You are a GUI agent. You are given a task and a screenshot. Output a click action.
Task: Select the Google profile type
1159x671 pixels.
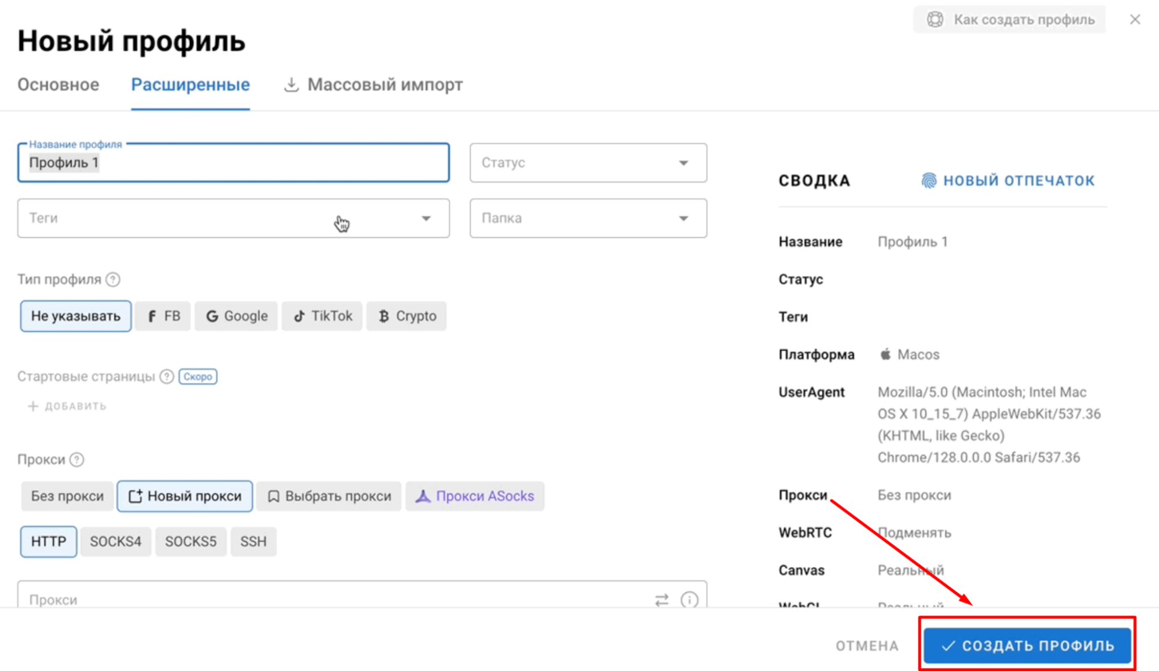click(237, 316)
